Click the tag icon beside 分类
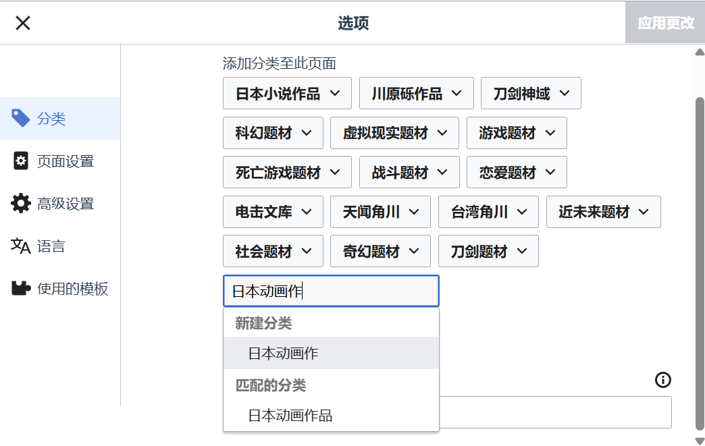 (x=21, y=118)
